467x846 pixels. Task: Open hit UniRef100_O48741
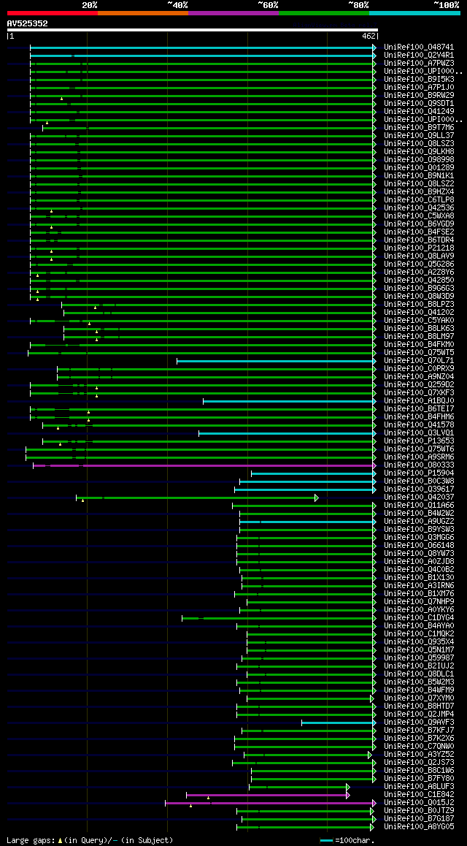419,47
